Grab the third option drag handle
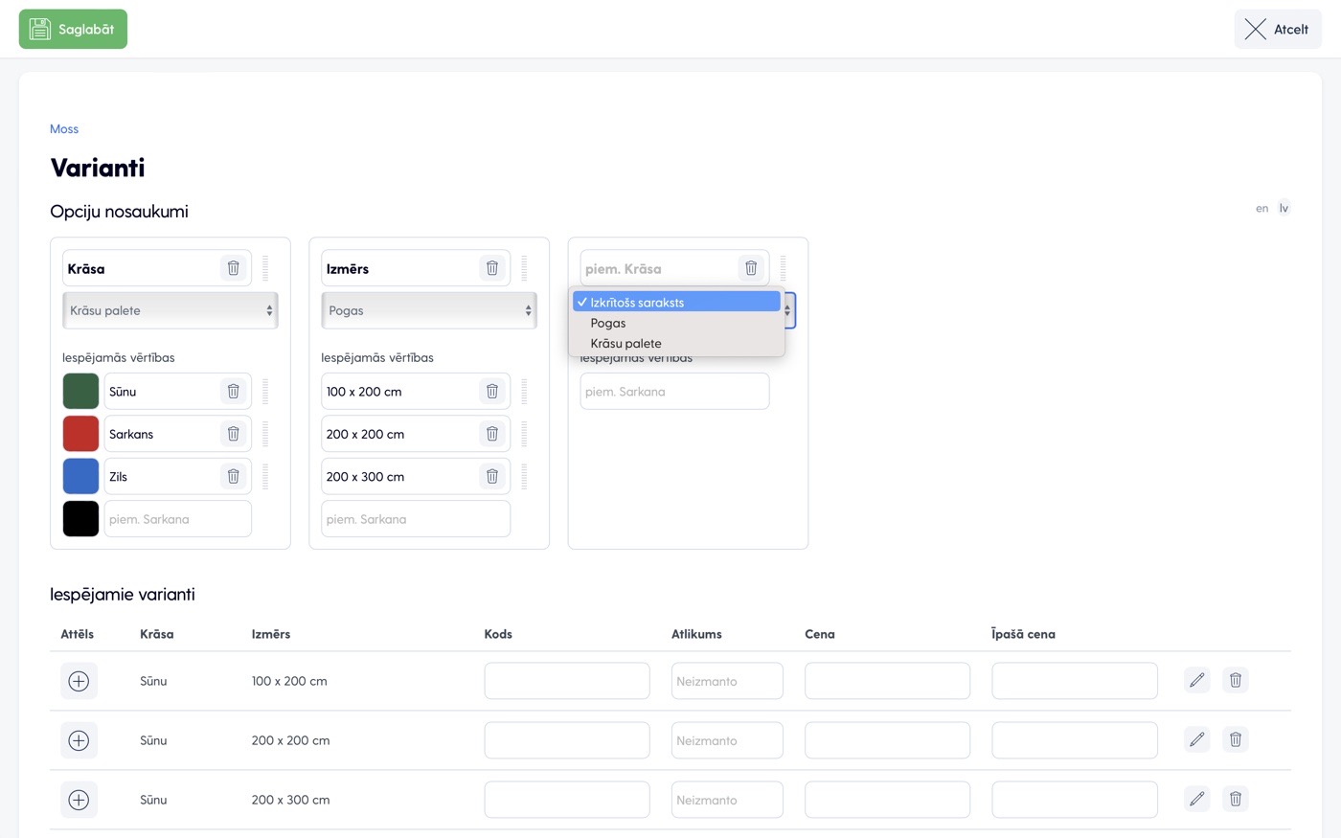1341x838 pixels. click(783, 268)
